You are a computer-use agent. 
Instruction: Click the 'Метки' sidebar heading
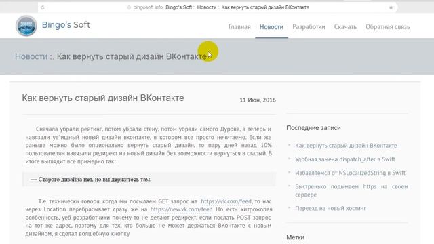click(x=296, y=237)
